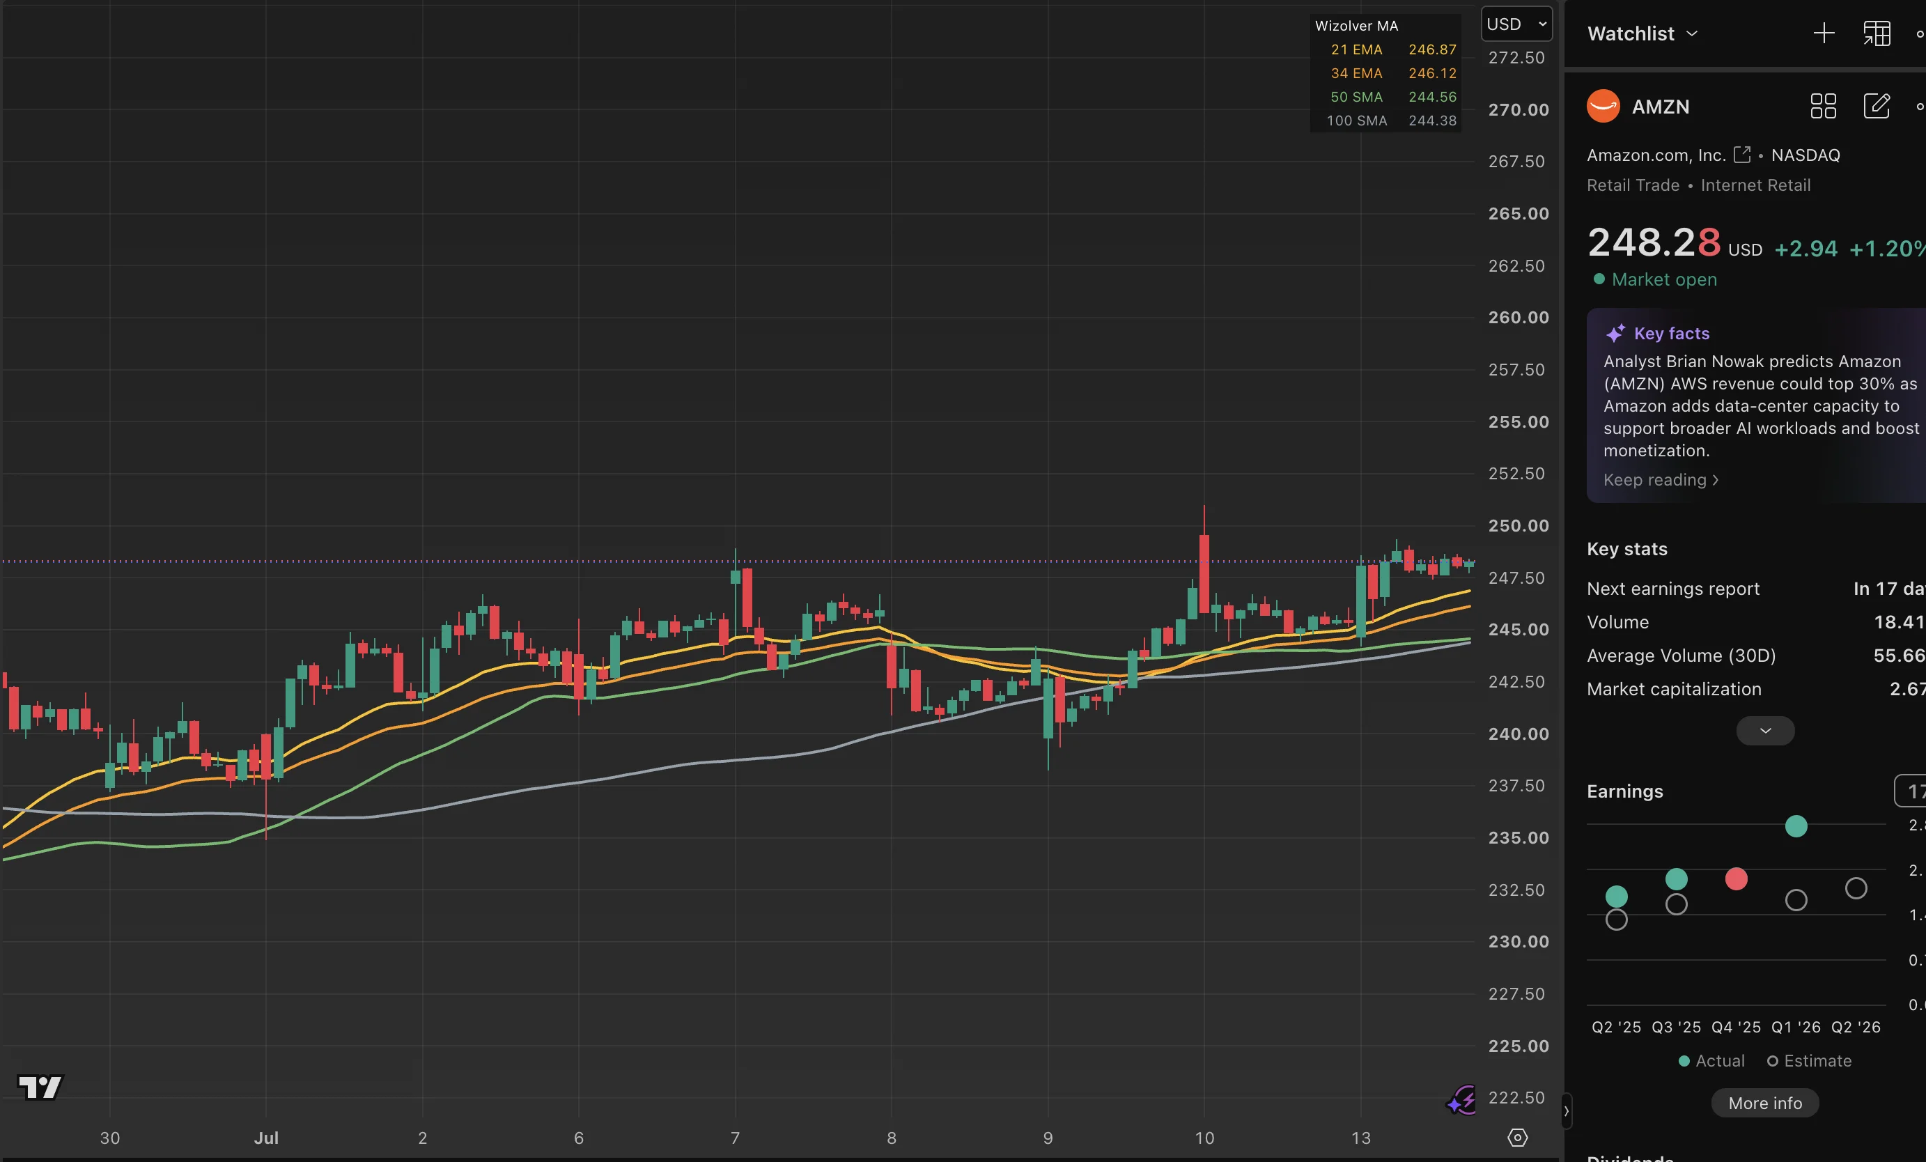Collapse the right side panel arrow
This screenshot has width=1926, height=1162.
tap(1566, 1110)
